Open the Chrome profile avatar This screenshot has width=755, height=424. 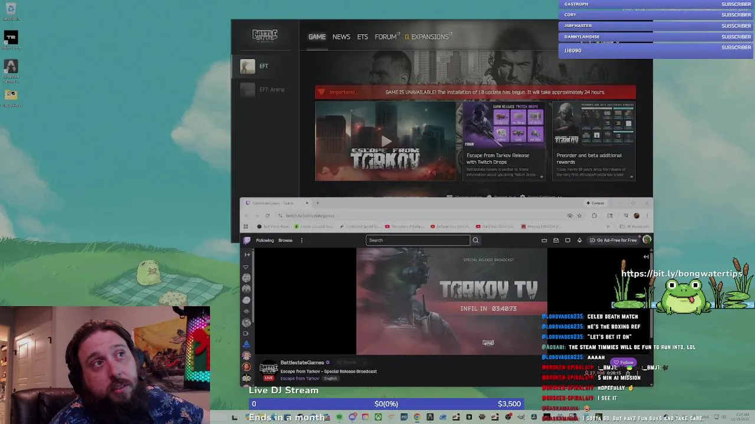coord(636,216)
